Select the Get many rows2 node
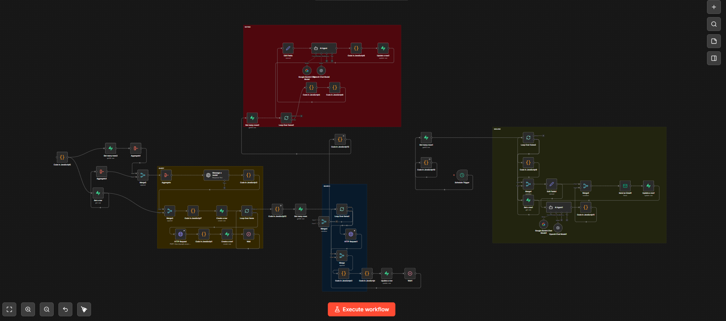The image size is (726, 321). click(252, 118)
